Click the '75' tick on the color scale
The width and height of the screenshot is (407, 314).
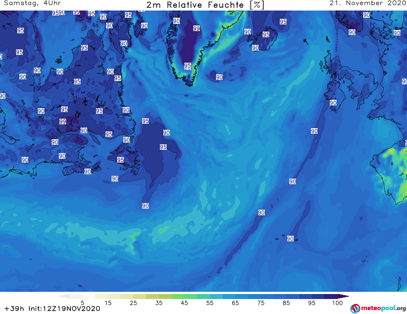pos(260,303)
